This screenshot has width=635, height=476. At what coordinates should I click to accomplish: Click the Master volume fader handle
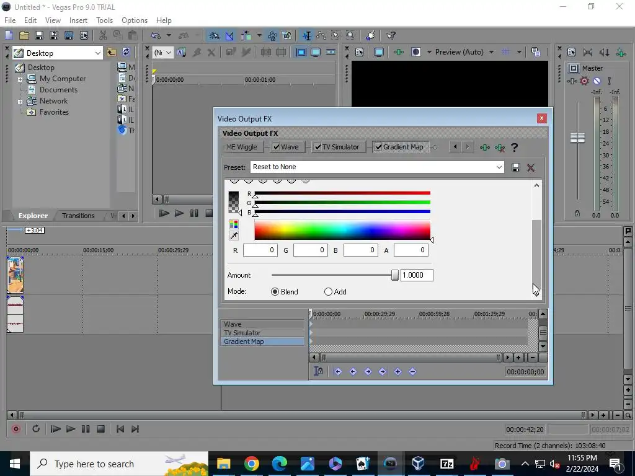coord(577,138)
